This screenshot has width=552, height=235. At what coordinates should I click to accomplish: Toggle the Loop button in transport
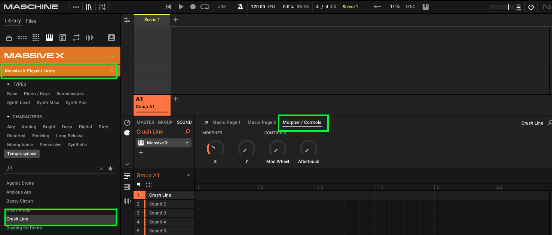click(205, 7)
